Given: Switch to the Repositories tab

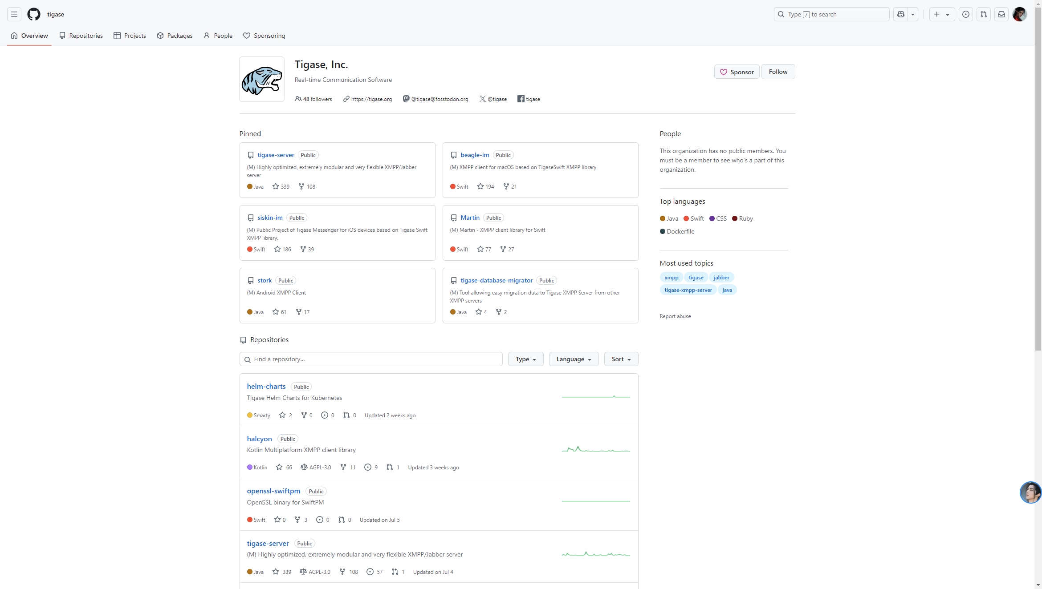Looking at the screenshot, I should coord(81,36).
